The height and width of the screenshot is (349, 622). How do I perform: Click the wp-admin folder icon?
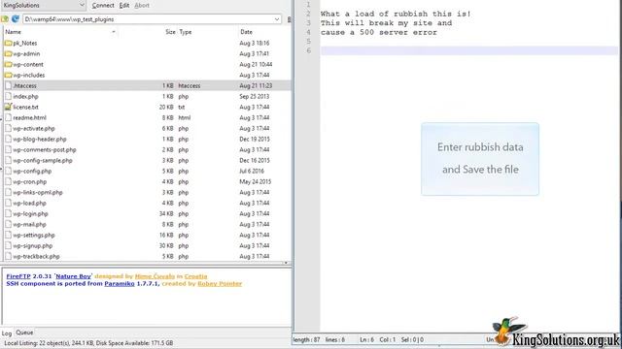coord(8,54)
